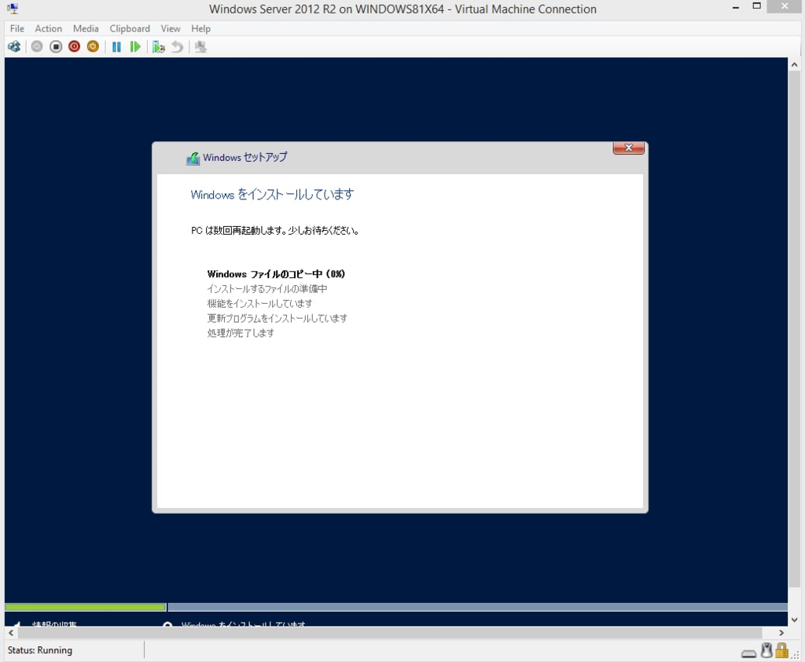
Task: Turn off the VM with the stop icon
Action: coord(56,46)
